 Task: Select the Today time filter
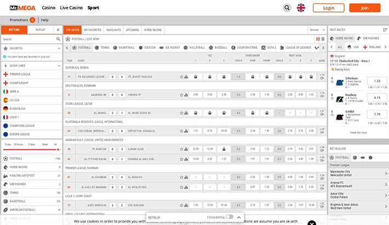click(8, 144)
